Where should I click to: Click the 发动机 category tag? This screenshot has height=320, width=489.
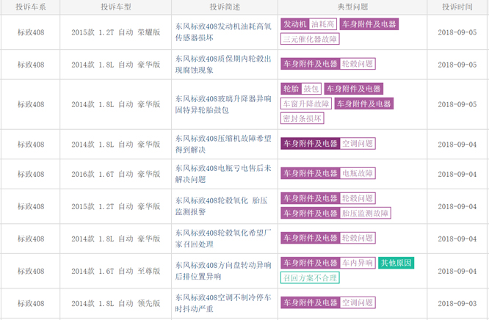click(294, 24)
